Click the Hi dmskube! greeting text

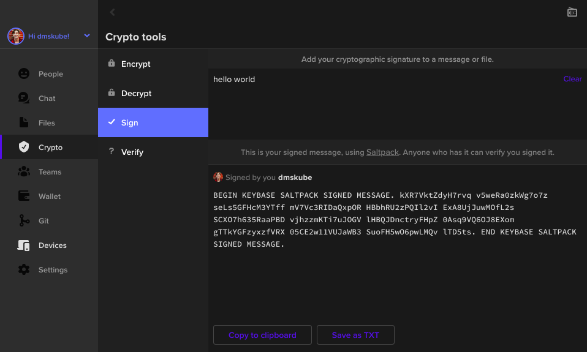point(48,36)
